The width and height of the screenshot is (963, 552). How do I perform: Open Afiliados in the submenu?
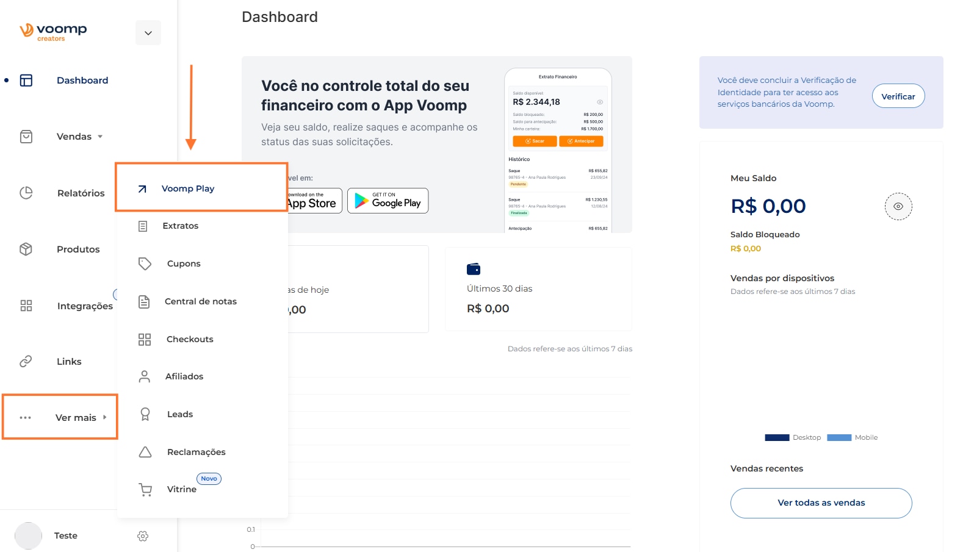(x=184, y=376)
